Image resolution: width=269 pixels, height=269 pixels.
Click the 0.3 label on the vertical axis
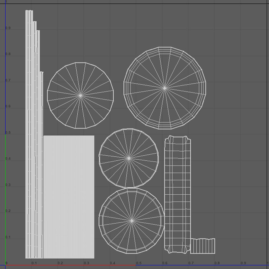pyautogui.click(x=8, y=185)
